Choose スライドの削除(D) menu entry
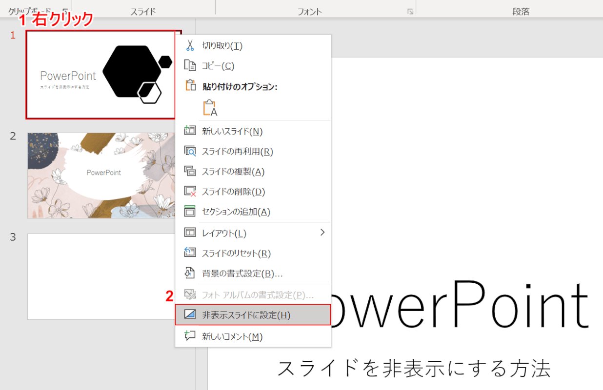This screenshot has height=390, width=603. 253,192
